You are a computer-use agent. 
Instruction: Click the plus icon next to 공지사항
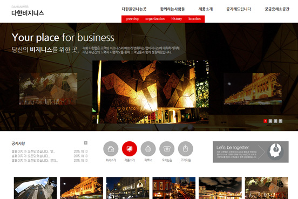coord(86,143)
